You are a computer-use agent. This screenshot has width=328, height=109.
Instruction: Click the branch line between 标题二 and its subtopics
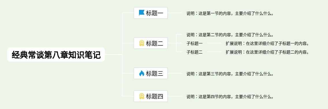[172, 43]
